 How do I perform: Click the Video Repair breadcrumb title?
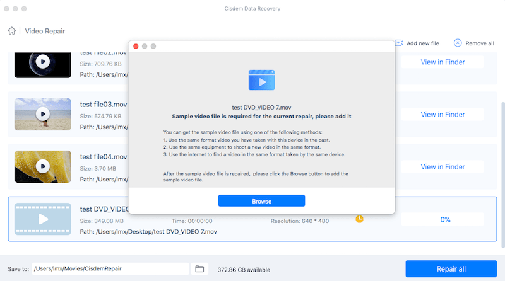45,31
